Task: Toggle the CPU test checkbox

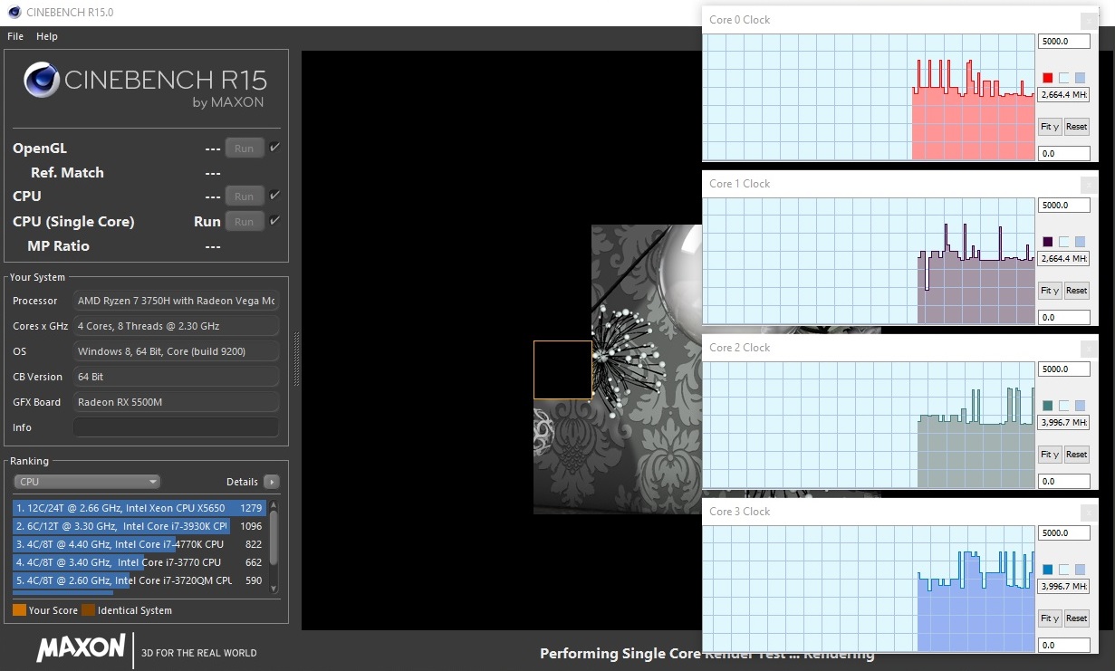Action: point(274,196)
